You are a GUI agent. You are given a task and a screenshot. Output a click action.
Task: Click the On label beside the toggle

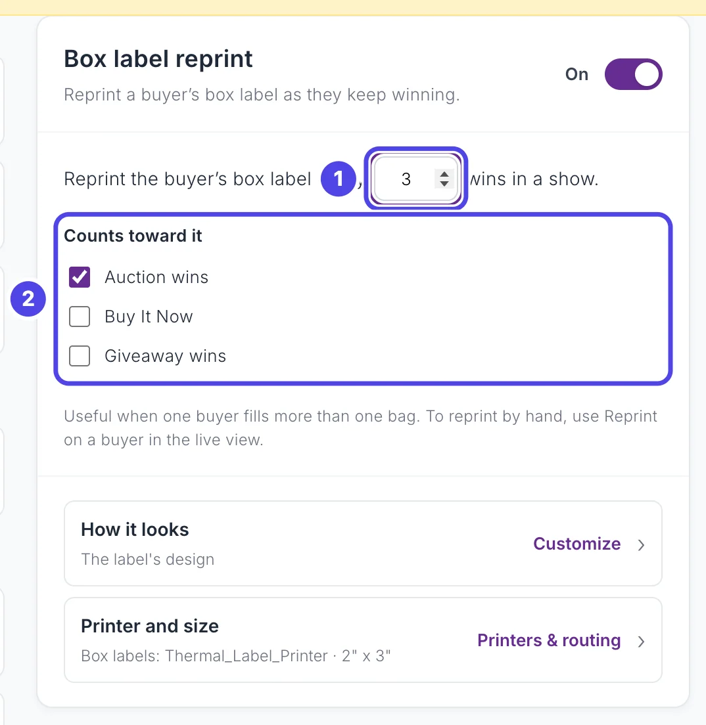point(577,74)
